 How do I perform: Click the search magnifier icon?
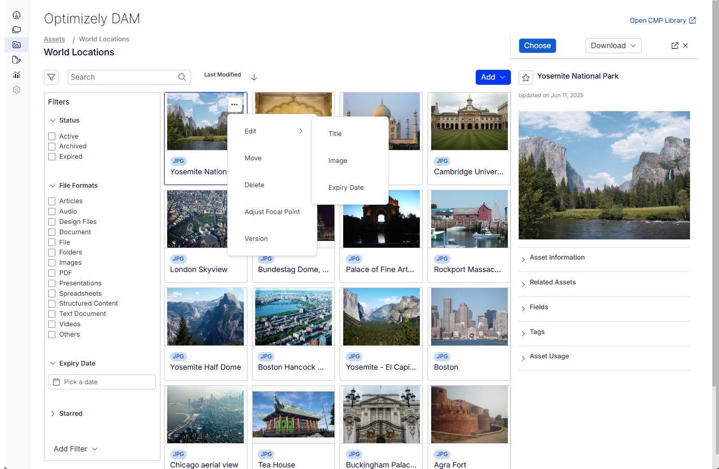coord(182,77)
